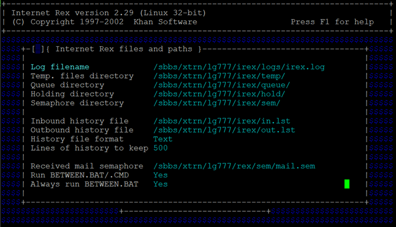This screenshot has width=396, height=227.
Task: Edit Lines of history to keep 500
Action: coord(160,148)
